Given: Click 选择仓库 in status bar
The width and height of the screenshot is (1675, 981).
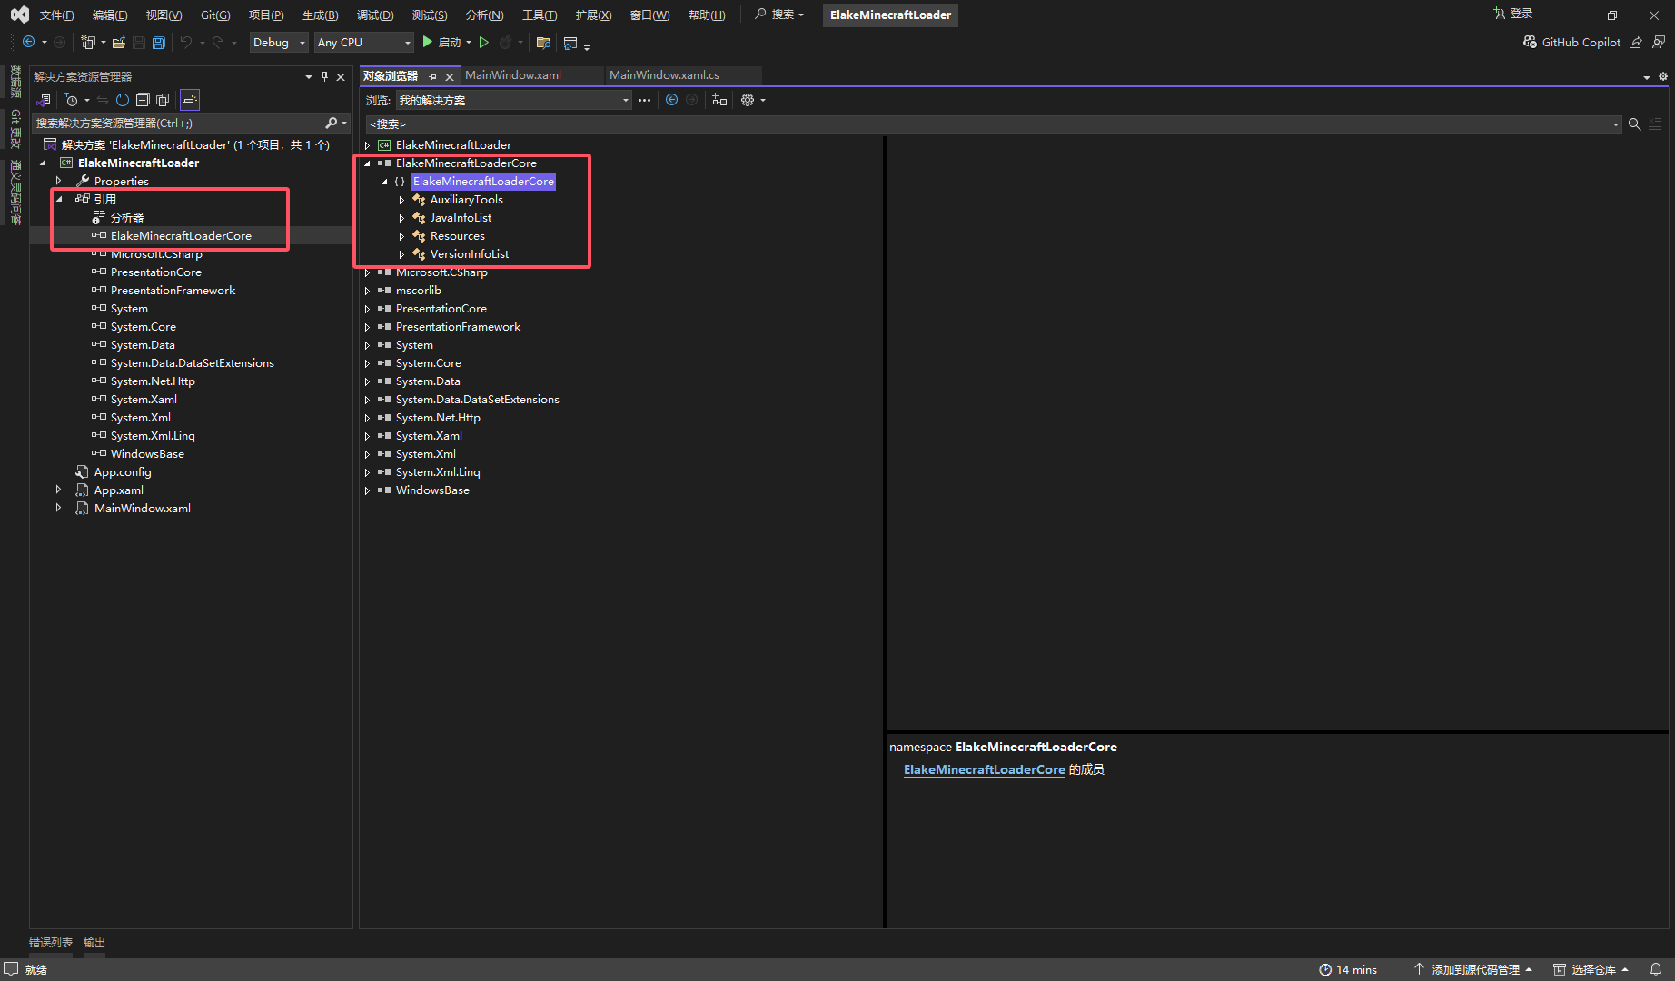Looking at the screenshot, I should [x=1590, y=969].
